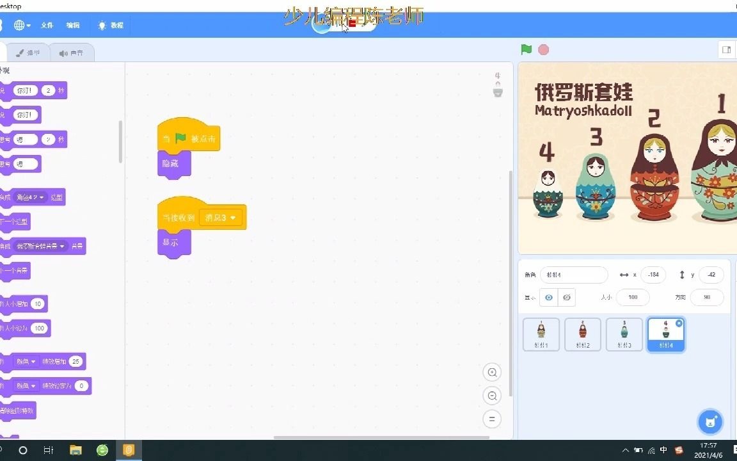Open the 颜色 effect dropdown in the palette
The image size is (737, 461).
26,361
